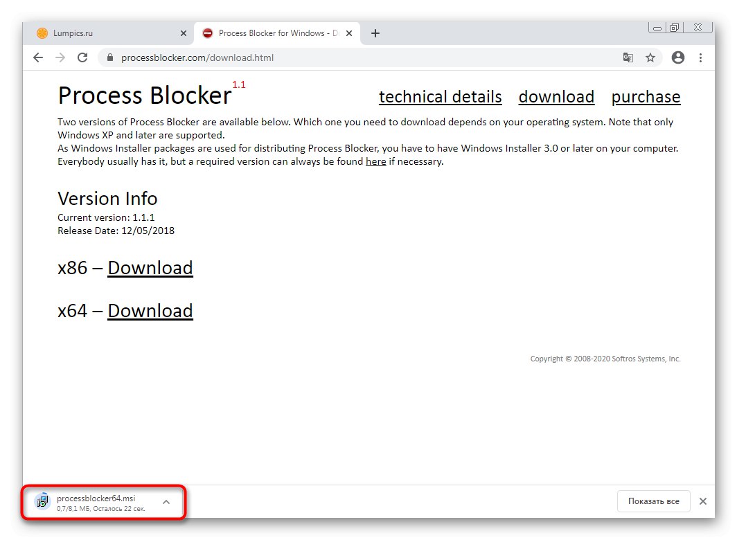Close the Lumpics.ru tab
Image resolution: width=737 pixels, height=540 pixels.
(184, 33)
